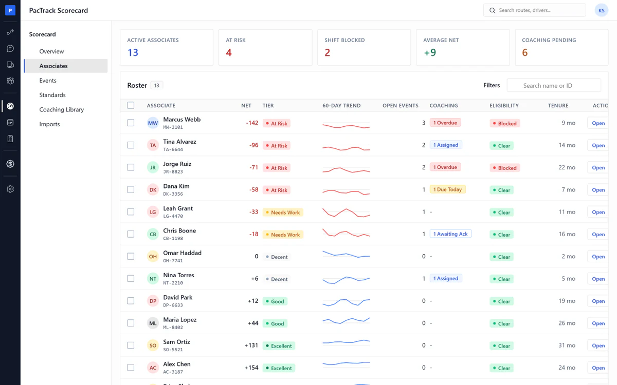Click the 'Sam Ortiz' name
Image resolution: width=617 pixels, height=385 pixels.
176,342
